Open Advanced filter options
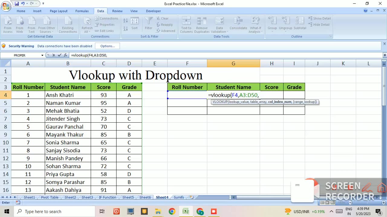This screenshot has width=387, height=217. (x=166, y=31)
